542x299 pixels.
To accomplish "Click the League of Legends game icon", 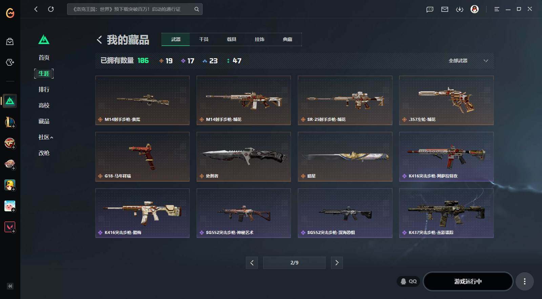I will coord(10,122).
